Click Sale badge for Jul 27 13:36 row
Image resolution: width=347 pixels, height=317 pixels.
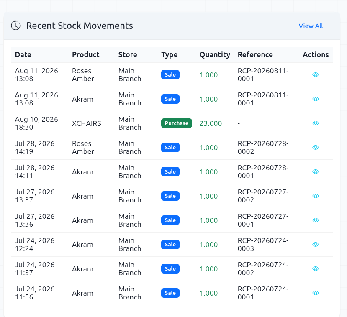[170, 220]
